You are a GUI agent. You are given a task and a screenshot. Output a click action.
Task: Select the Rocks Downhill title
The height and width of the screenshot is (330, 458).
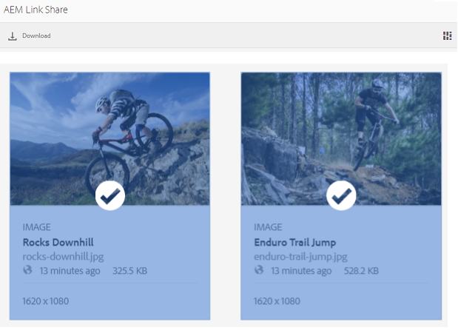(x=58, y=243)
